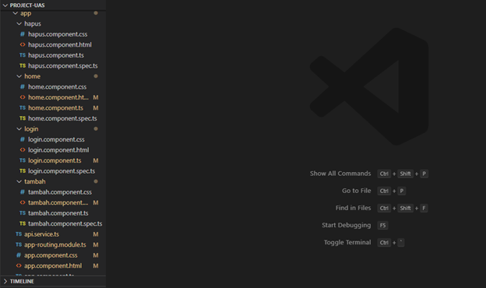Open tambah.component.spec.ts file
The width and height of the screenshot is (486, 288).
[x=65, y=224]
